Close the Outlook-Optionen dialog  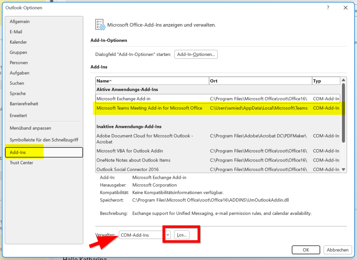point(345,8)
